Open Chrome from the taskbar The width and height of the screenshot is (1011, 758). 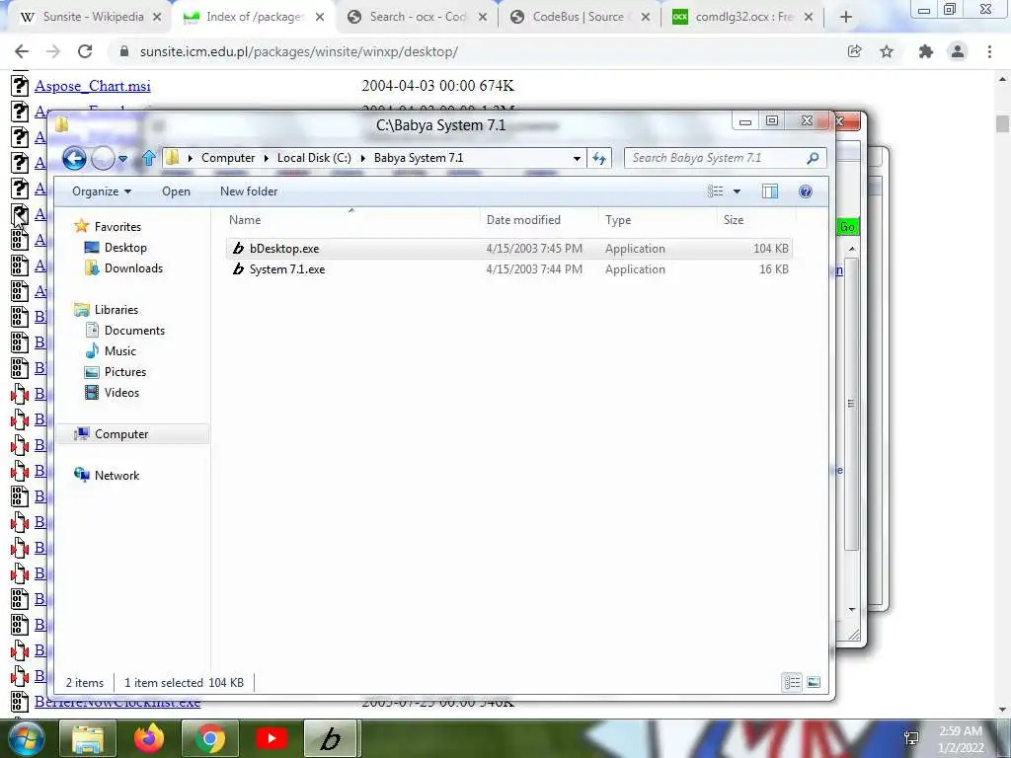point(210,738)
